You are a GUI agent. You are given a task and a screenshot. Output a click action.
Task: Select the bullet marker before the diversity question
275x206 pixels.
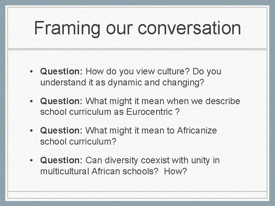pos(31,160)
